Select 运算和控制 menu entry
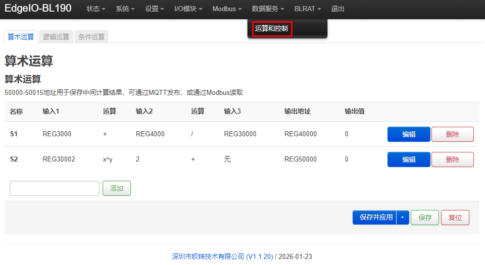Viewport: 485px width, 265px height. point(272,29)
